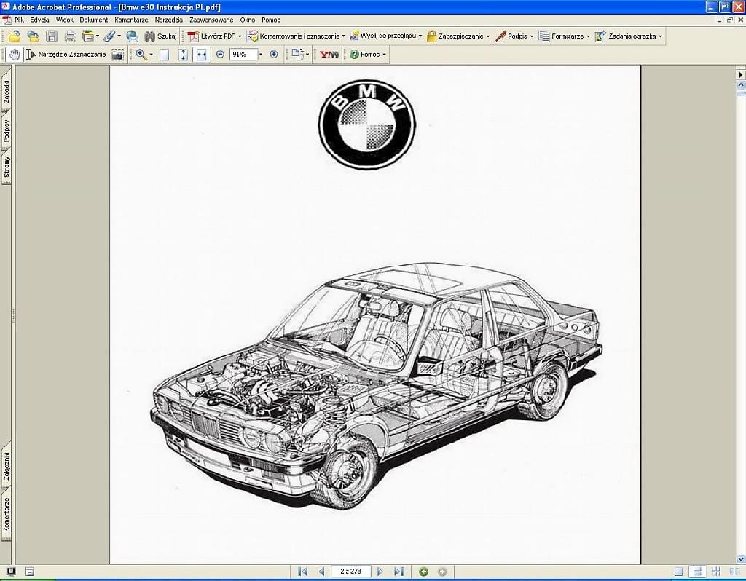Image resolution: width=746 pixels, height=581 pixels.
Task: Click the vertical scrollbar up arrow
Action: coord(741,85)
